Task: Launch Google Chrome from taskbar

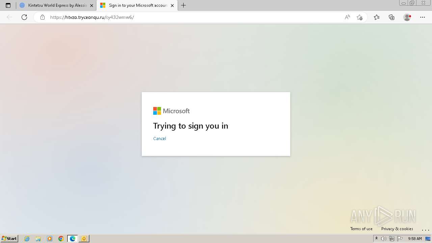Action: coord(61,239)
